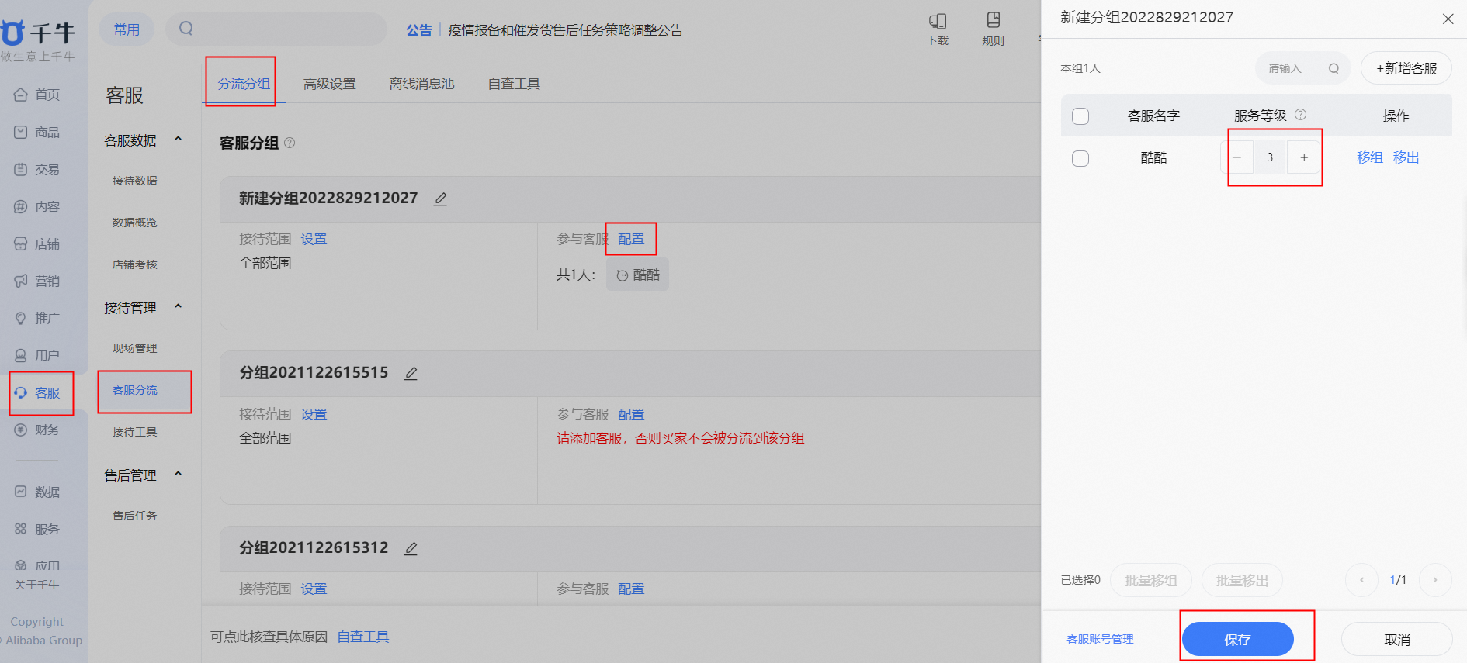The height and width of the screenshot is (663, 1467).
Task: Click the pencil icon beside 新建分组2022829212027
Action: 440,199
